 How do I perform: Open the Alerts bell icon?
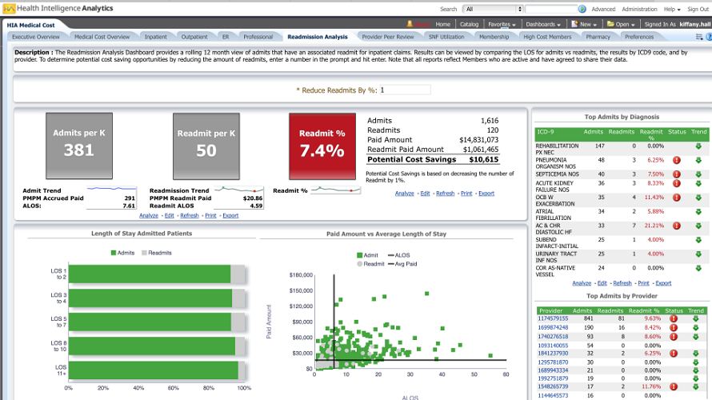[410, 24]
